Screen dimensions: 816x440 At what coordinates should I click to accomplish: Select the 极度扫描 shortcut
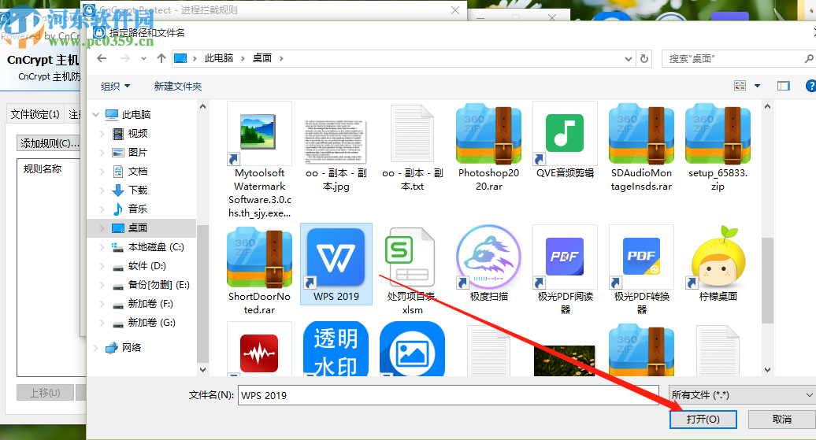[x=488, y=264]
